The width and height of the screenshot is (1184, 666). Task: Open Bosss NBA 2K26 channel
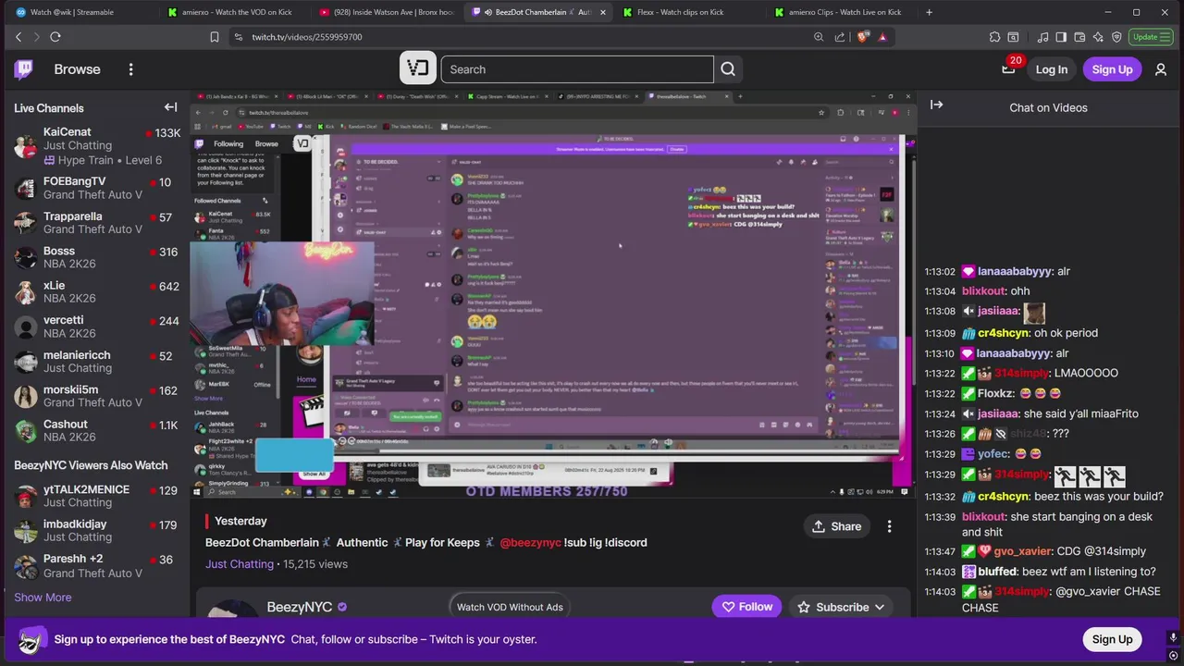[97, 257]
